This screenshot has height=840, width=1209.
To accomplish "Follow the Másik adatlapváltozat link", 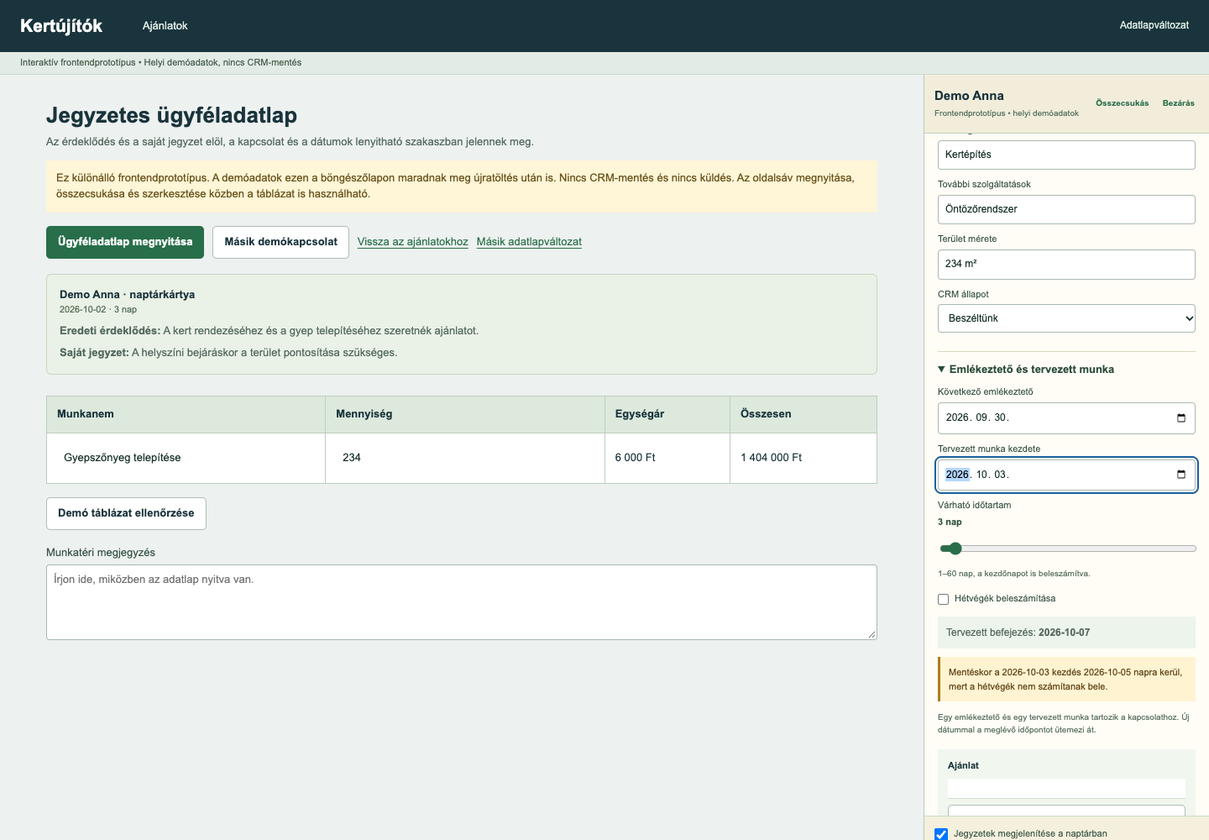I will [x=529, y=242].
